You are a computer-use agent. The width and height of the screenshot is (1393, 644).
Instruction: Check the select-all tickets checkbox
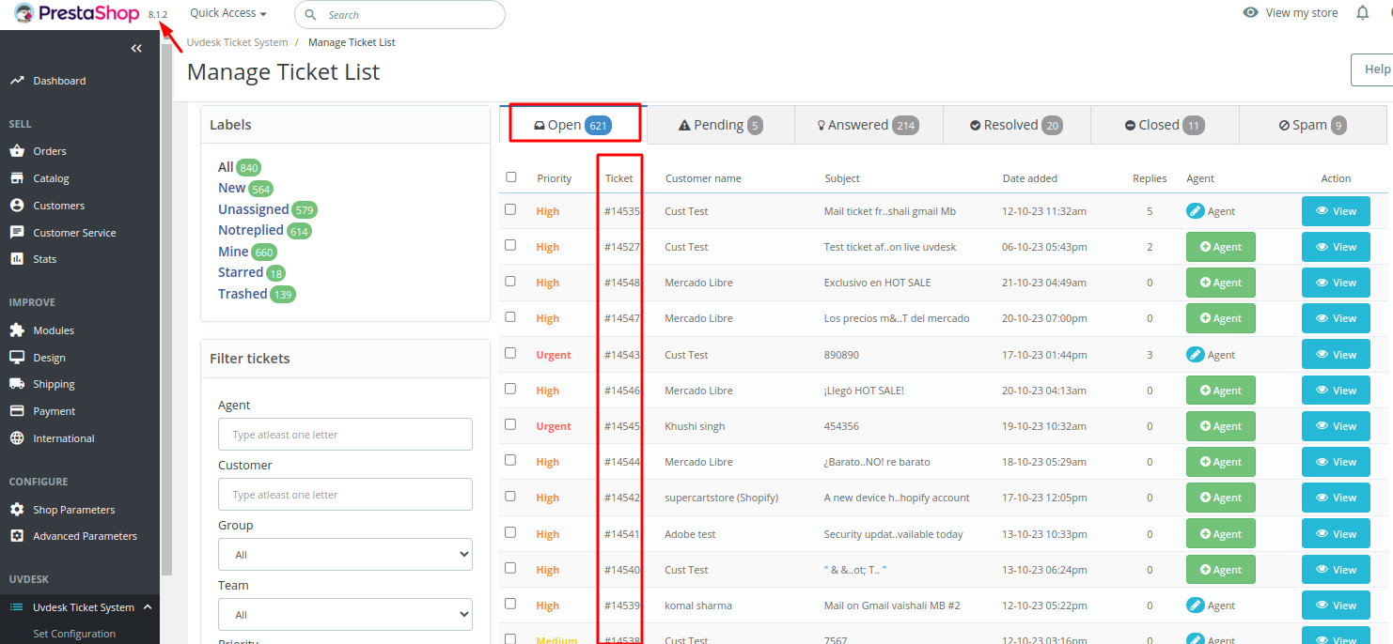point(510,177)
